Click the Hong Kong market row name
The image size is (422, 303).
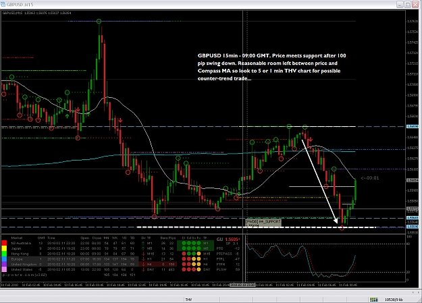click(20, 254)
